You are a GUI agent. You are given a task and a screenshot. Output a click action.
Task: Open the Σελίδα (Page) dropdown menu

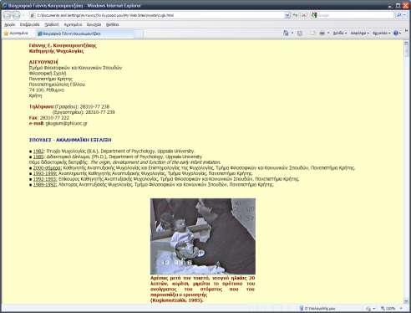[339, 33]
